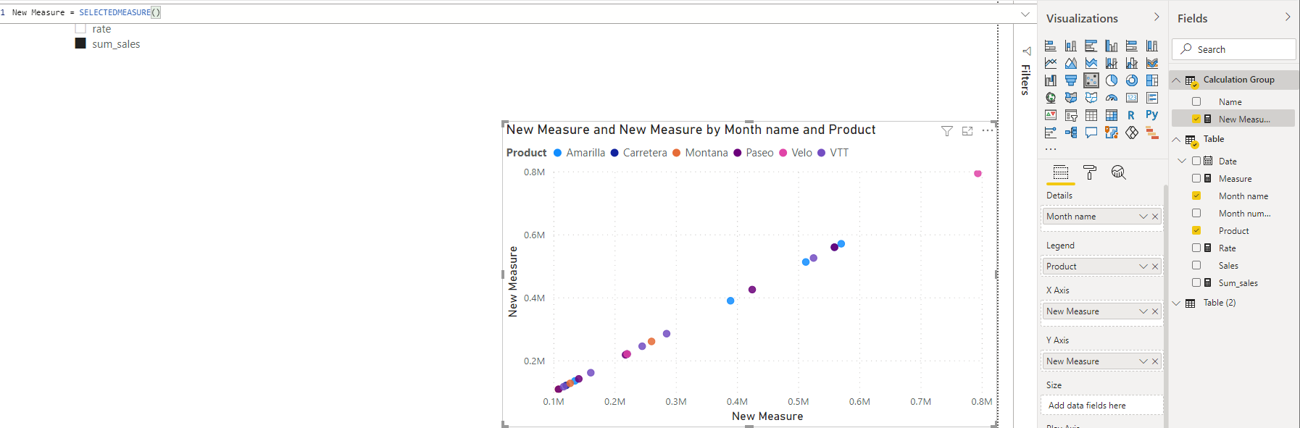Open More options ellipsis on chart

click(988, 131)
